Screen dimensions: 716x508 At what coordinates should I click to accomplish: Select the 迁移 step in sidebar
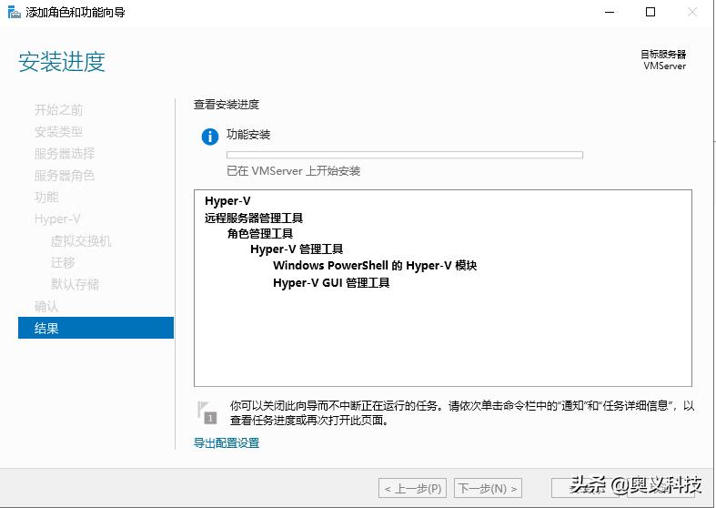pyautogui.click(x=63, y=262)
